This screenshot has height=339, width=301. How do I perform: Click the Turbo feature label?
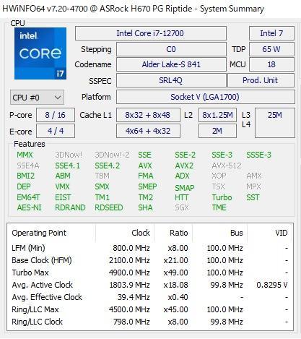click(222, 197)
